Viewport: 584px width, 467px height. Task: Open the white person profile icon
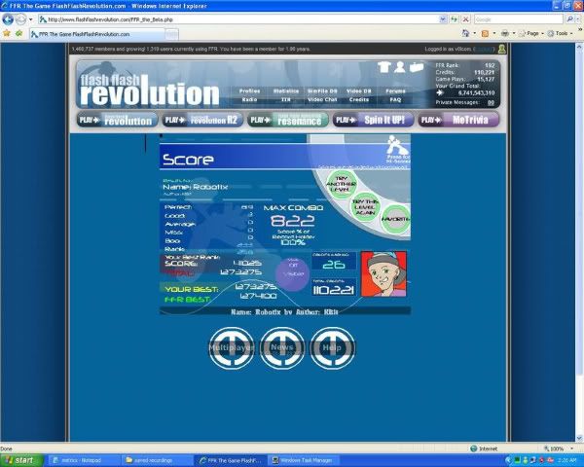[x=400, y=67]
